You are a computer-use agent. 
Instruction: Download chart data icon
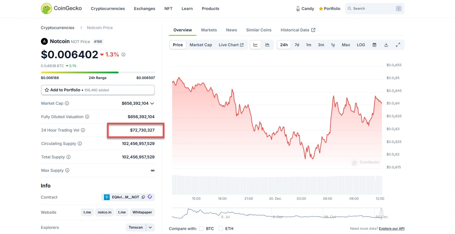386,45
